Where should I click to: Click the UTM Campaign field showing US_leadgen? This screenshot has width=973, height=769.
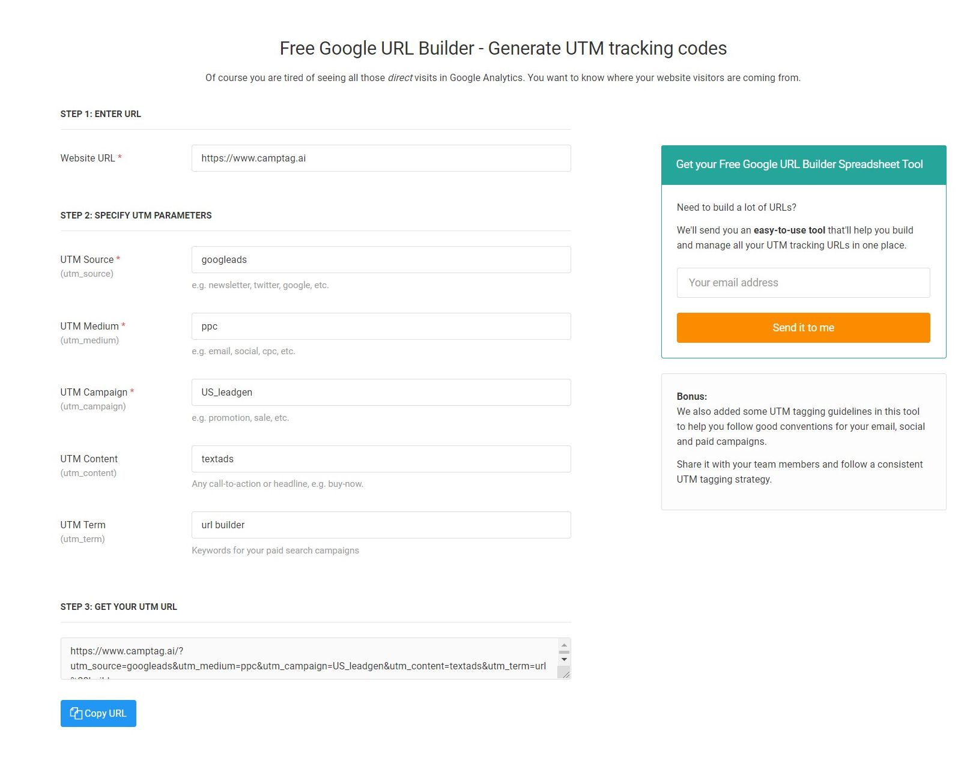tap(381, 392)
